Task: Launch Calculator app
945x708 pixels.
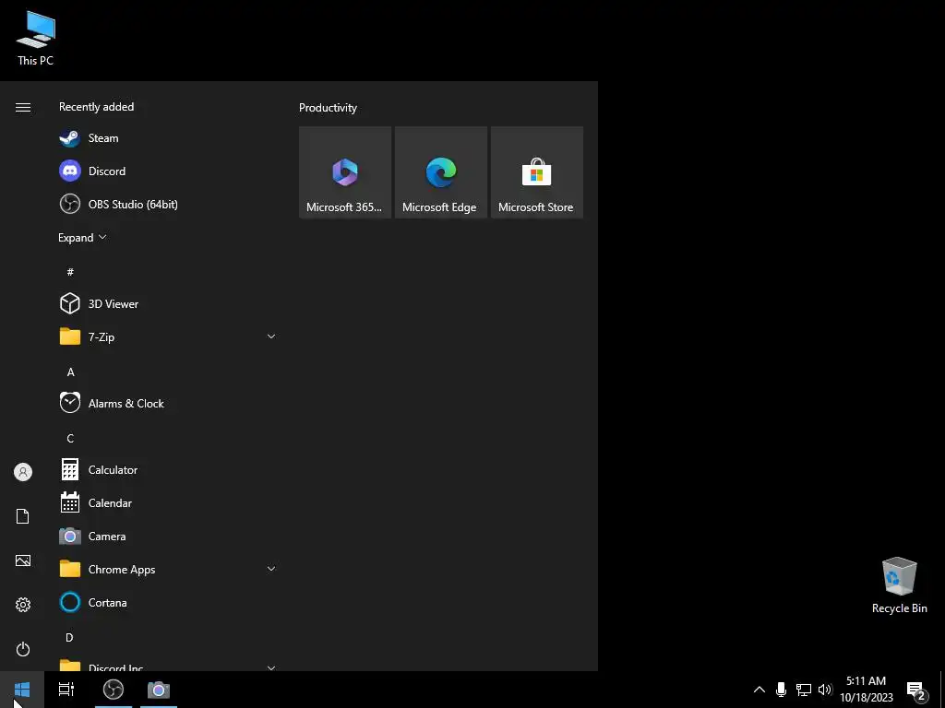Action: [x=167, y=469]
